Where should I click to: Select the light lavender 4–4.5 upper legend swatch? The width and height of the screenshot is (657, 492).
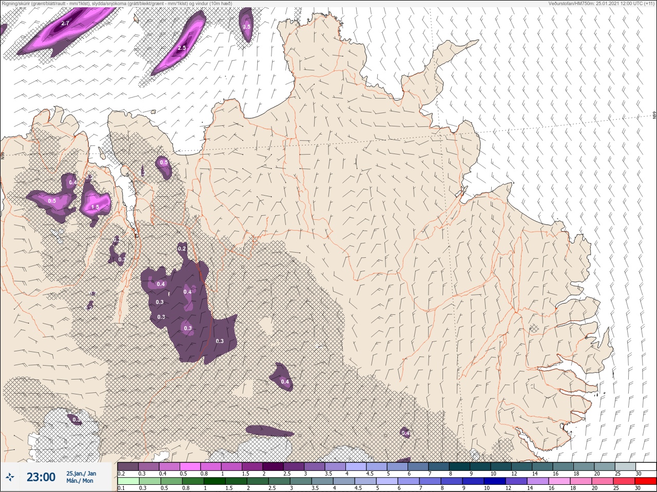point(356,466)
